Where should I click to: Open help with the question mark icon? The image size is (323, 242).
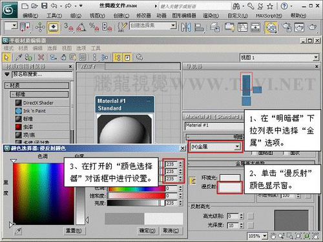pyautogui.click(x=284, y=6)
